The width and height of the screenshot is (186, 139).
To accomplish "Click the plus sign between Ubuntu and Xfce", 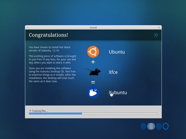I will pyautogui.click(x=93, y=62).
